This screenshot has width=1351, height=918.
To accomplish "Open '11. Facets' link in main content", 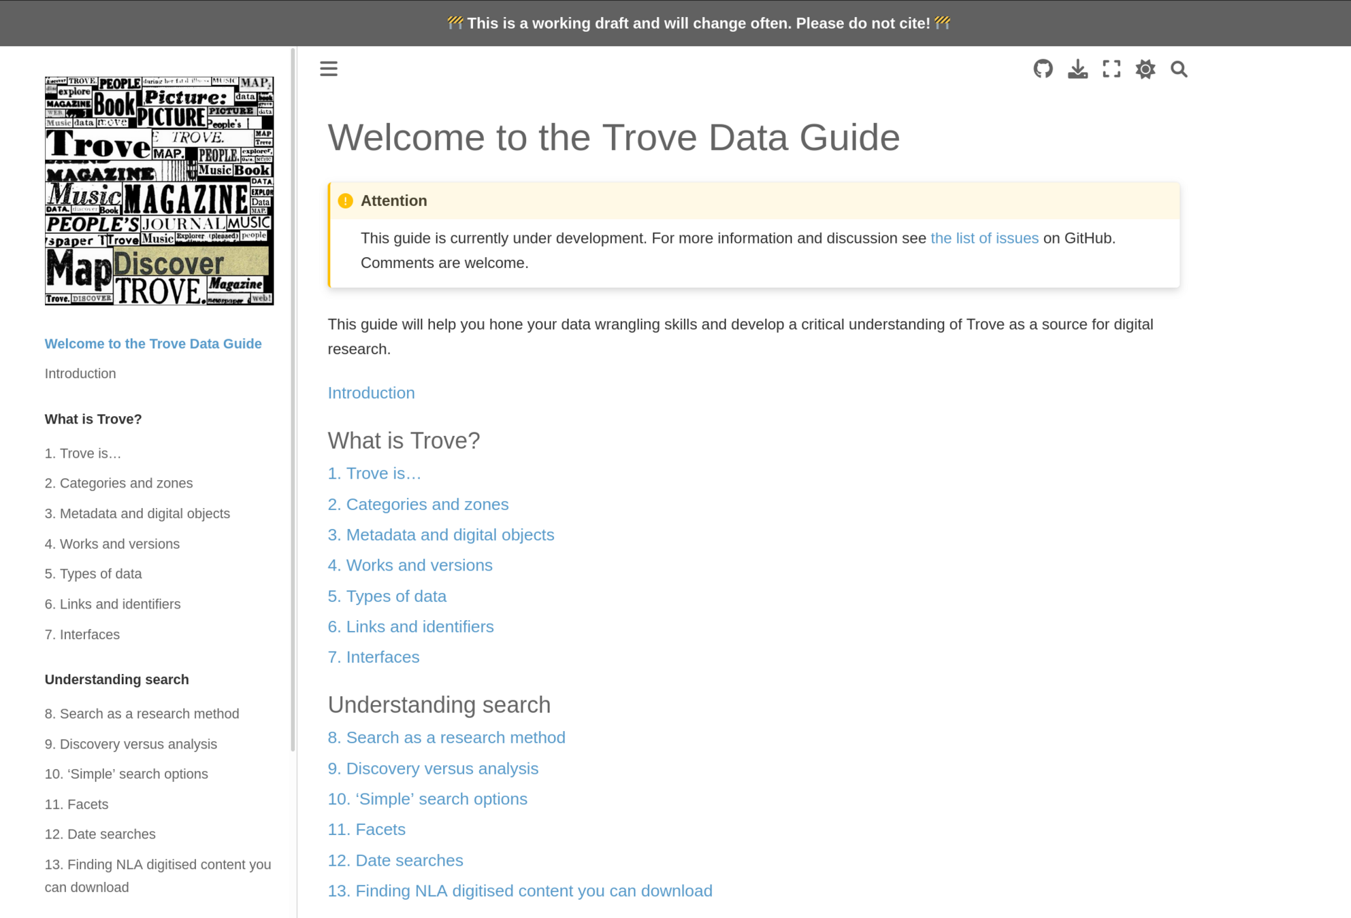I will [x=366, y=829].
